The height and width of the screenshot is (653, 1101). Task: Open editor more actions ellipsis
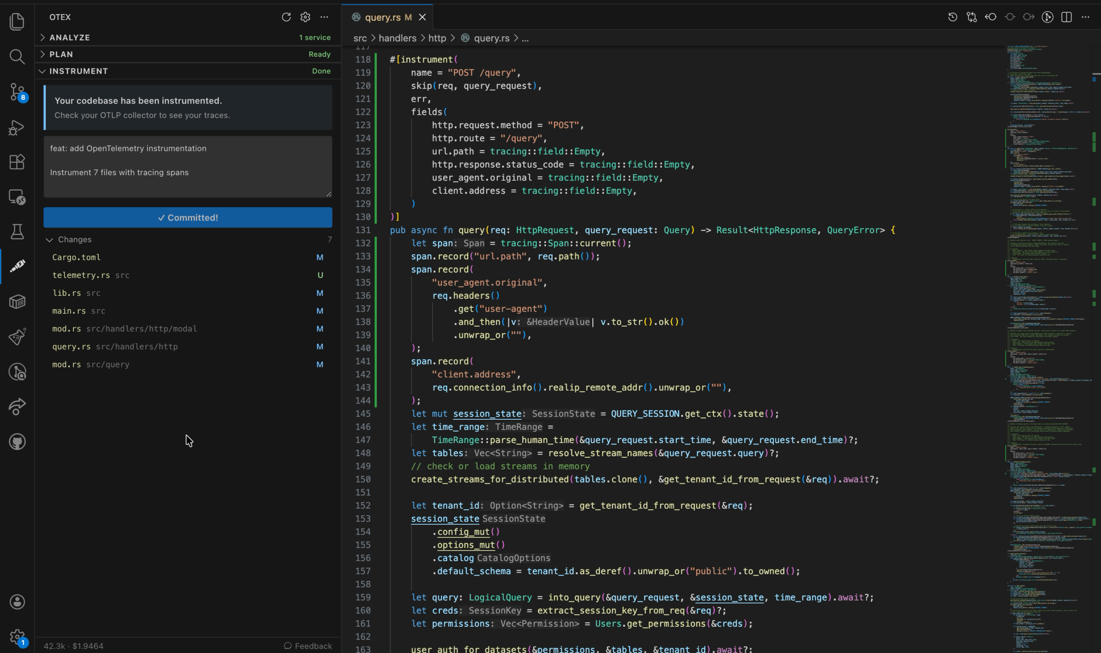1086,17
